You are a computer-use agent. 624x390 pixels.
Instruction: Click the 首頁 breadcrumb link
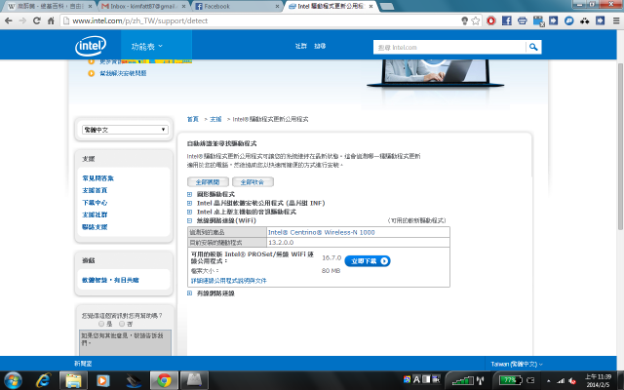[193, 119]
